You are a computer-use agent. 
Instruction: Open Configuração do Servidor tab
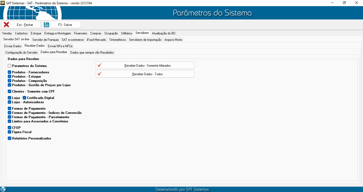(x=21, y=53)
